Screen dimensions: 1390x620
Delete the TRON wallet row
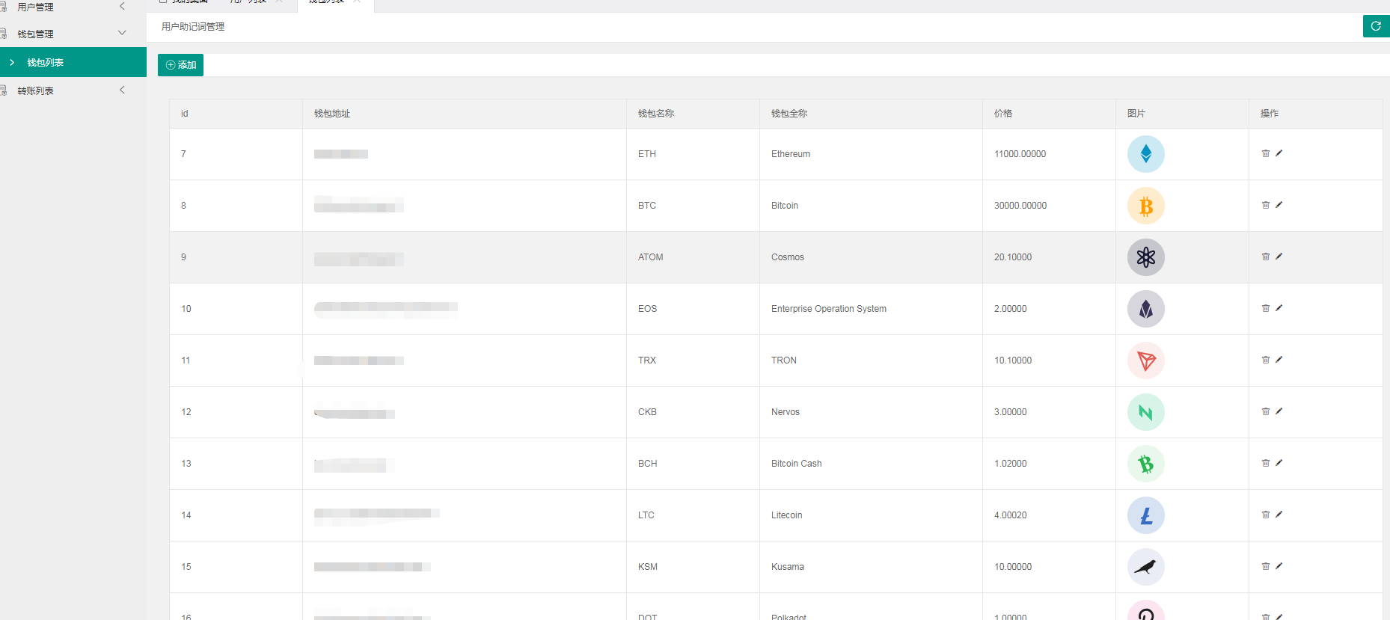(1266, 360)
